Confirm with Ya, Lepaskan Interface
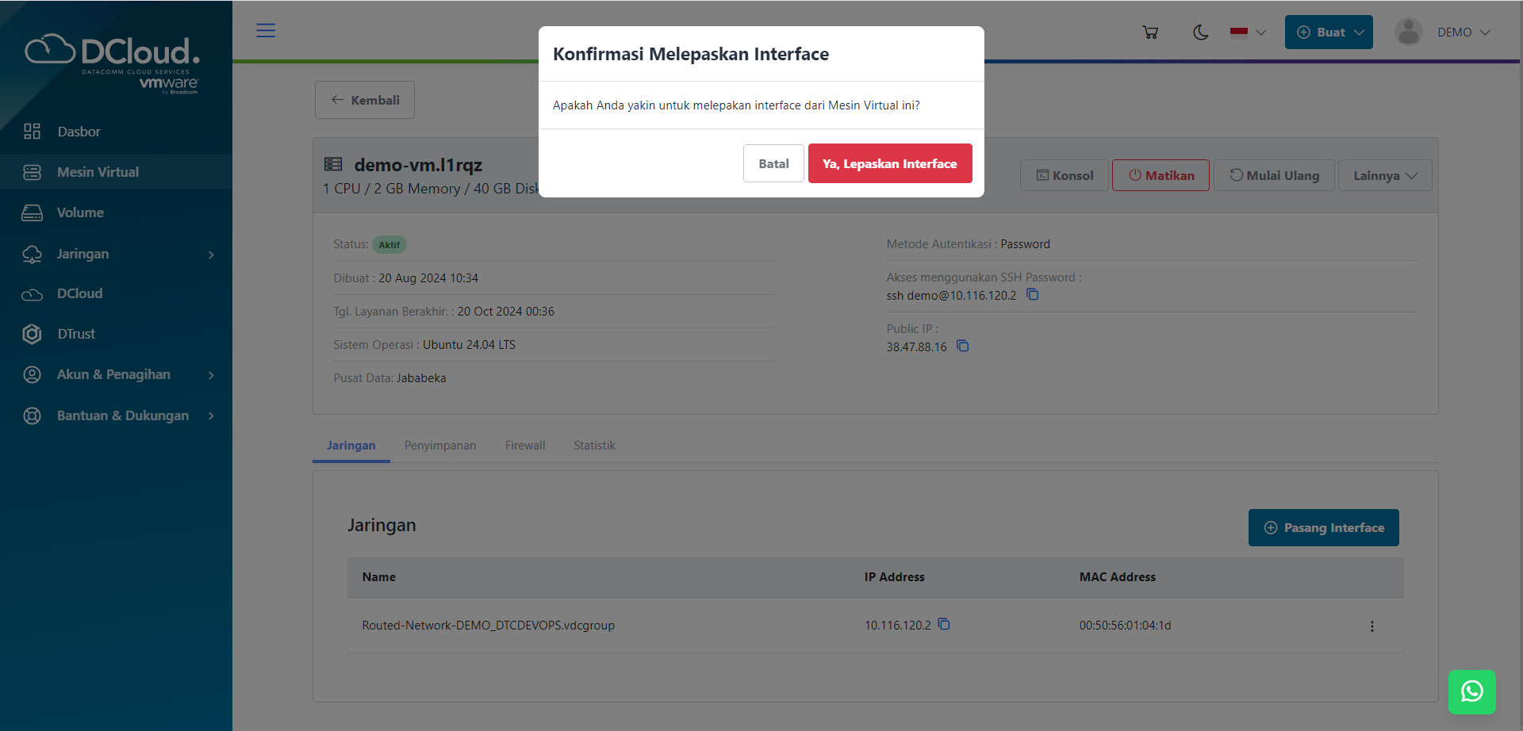The width and height of the screenshot is (1523, 731). pyautogui.click(x=889, y=163)
